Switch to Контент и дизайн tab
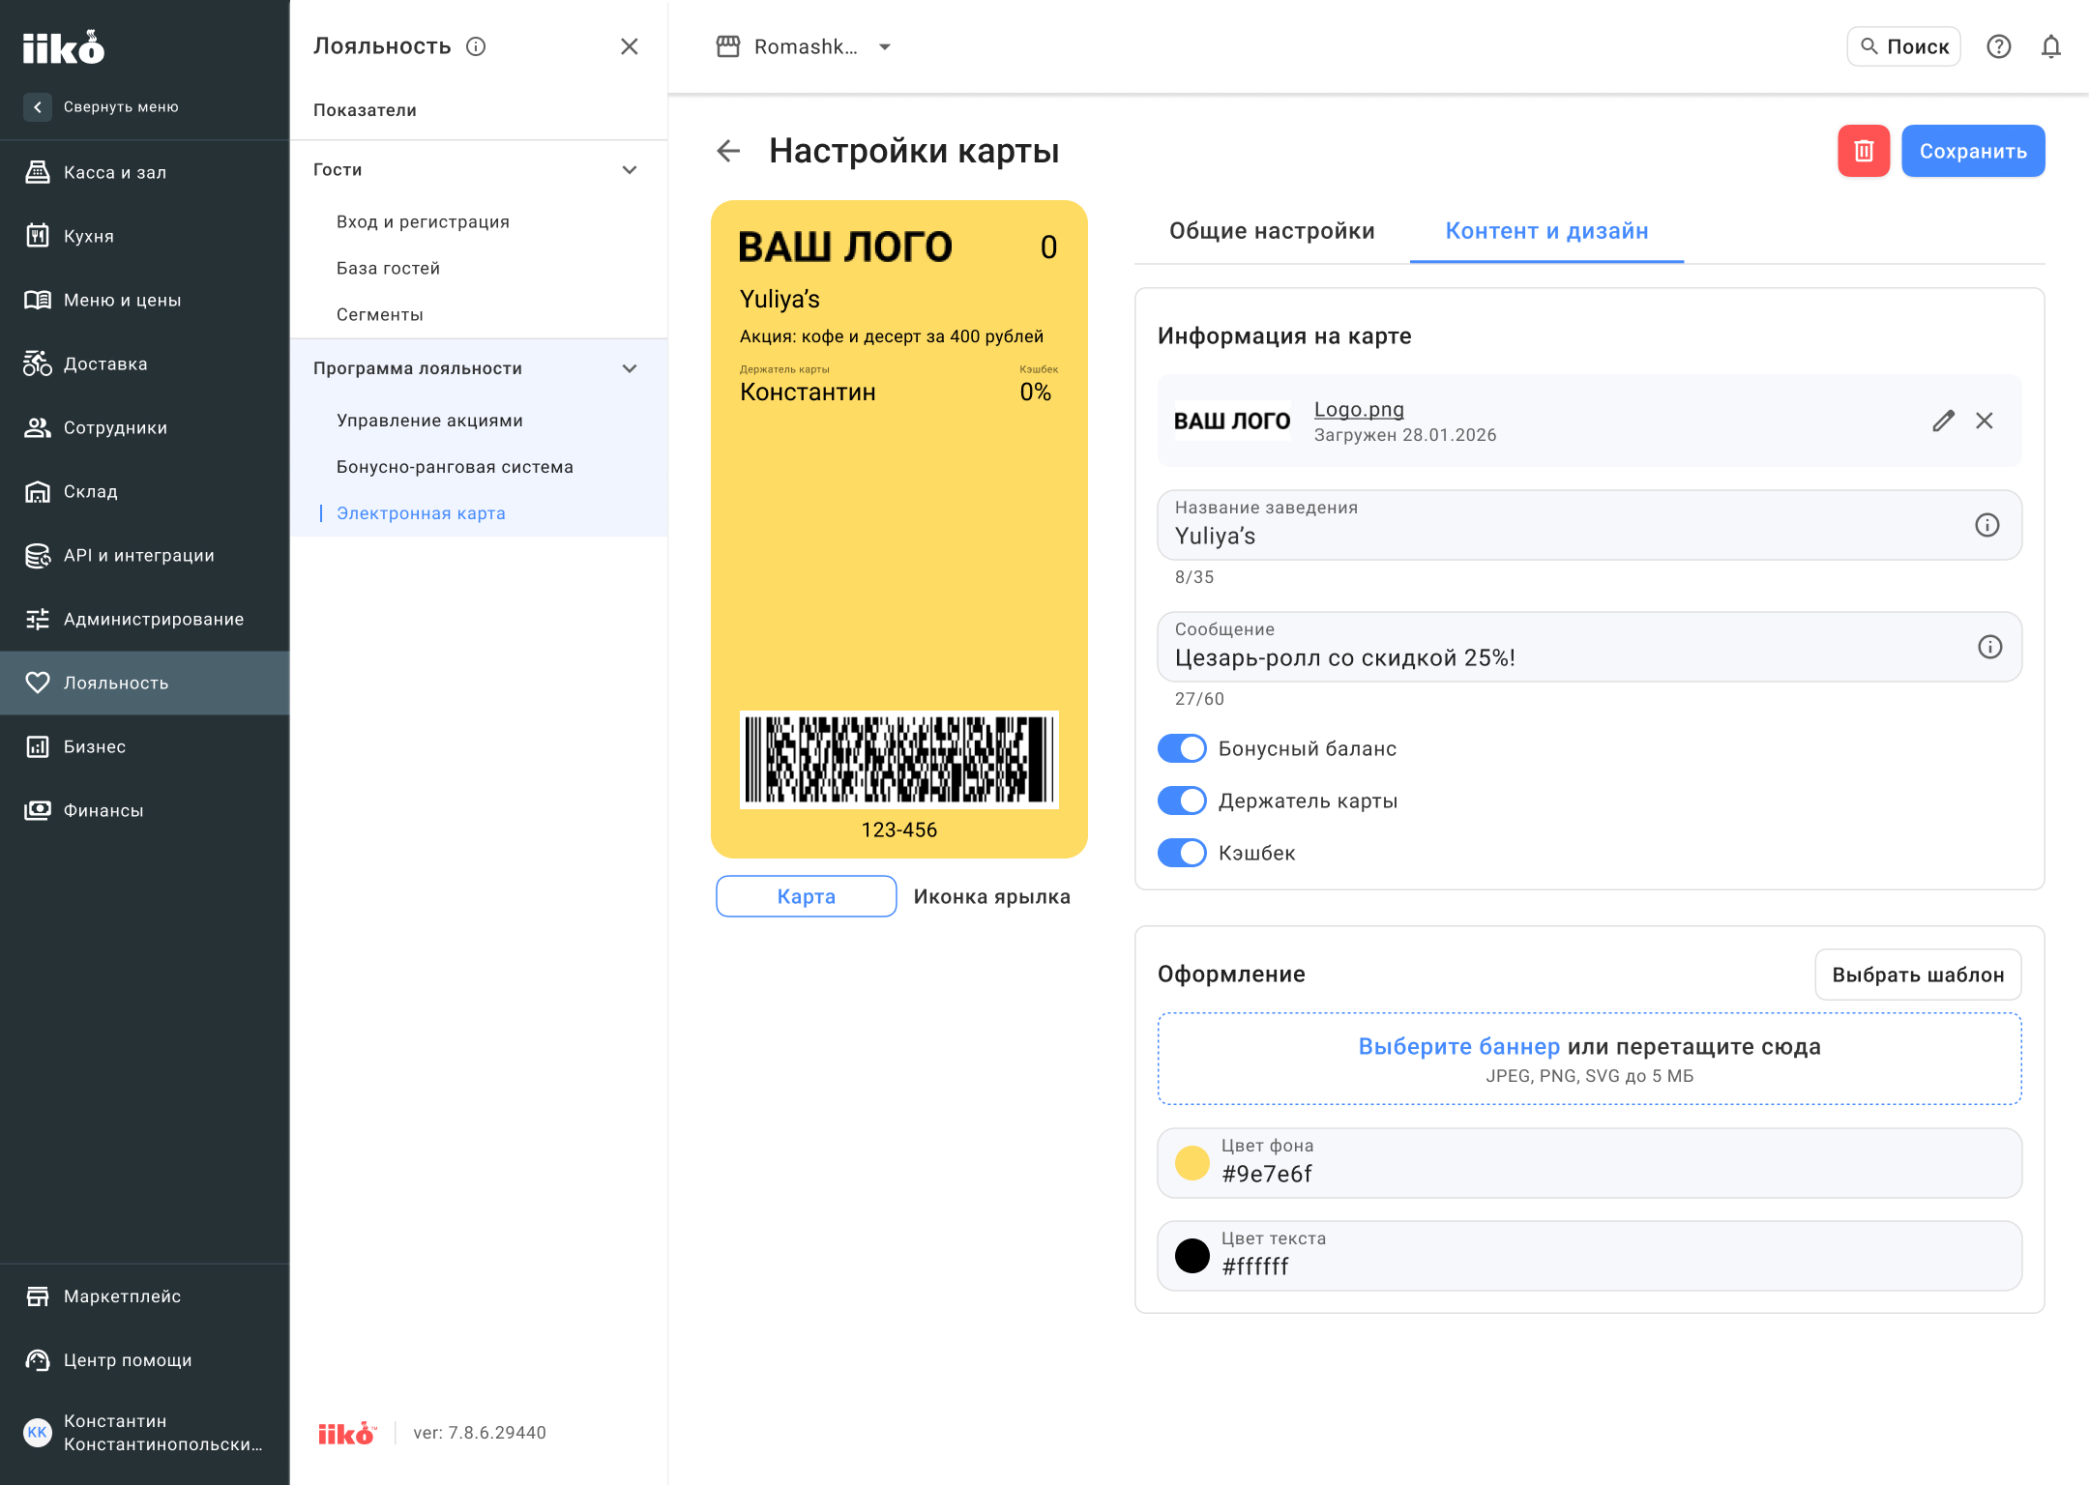Viewport: 2089px width, 1485px height. 1546,231
